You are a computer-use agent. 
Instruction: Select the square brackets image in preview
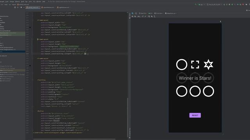click(x=195, y=65)
